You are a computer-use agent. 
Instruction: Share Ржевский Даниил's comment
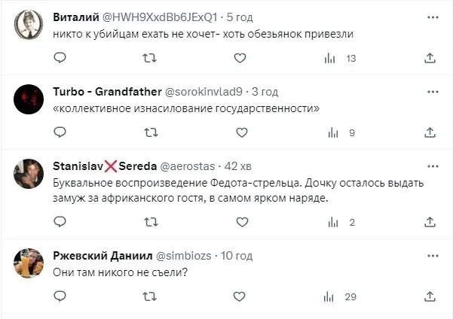click(x=430, y=297)
